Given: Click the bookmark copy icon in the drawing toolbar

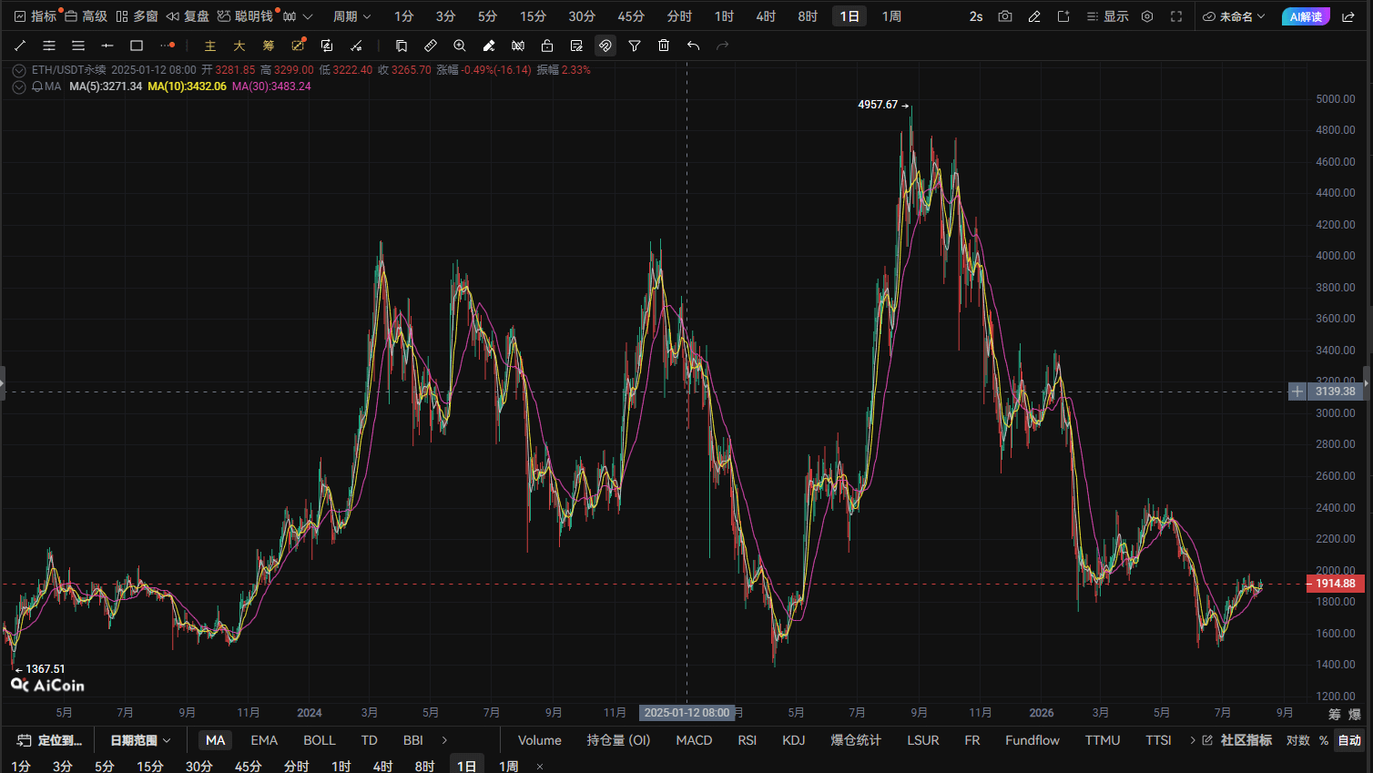Looking at the screenshot, I should [x=402, y=46].
